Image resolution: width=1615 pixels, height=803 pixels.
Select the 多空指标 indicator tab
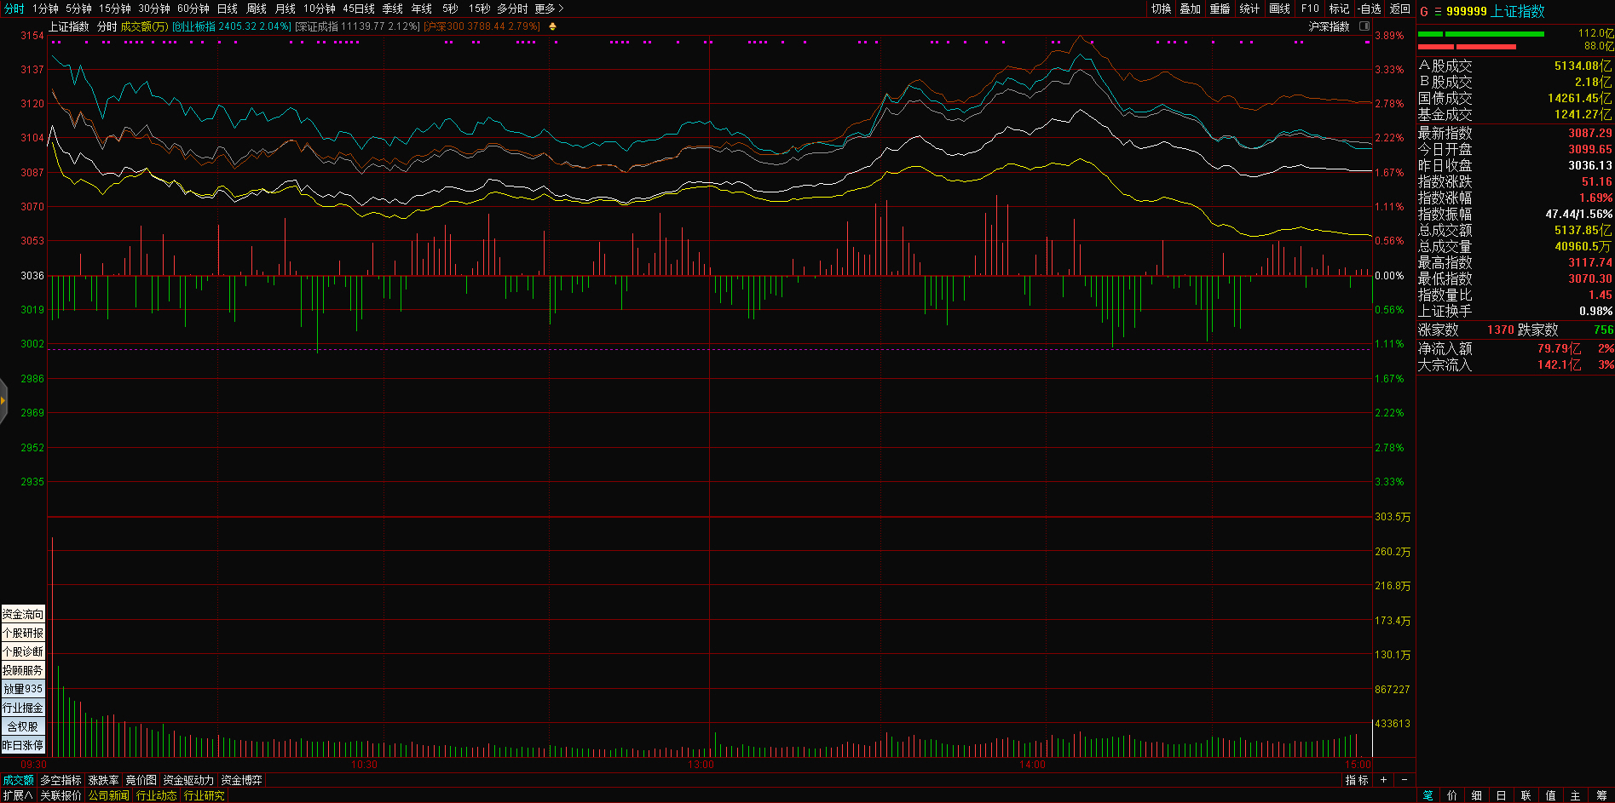click(x=61, y=780)
